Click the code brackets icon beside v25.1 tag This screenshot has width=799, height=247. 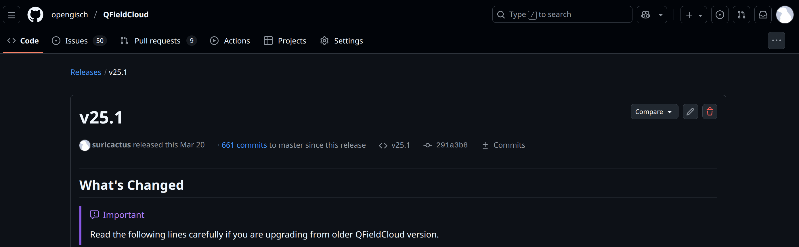(383, 146)
